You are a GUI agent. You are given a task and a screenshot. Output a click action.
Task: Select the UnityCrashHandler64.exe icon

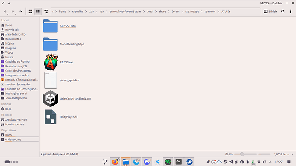[x=50, y=99]
